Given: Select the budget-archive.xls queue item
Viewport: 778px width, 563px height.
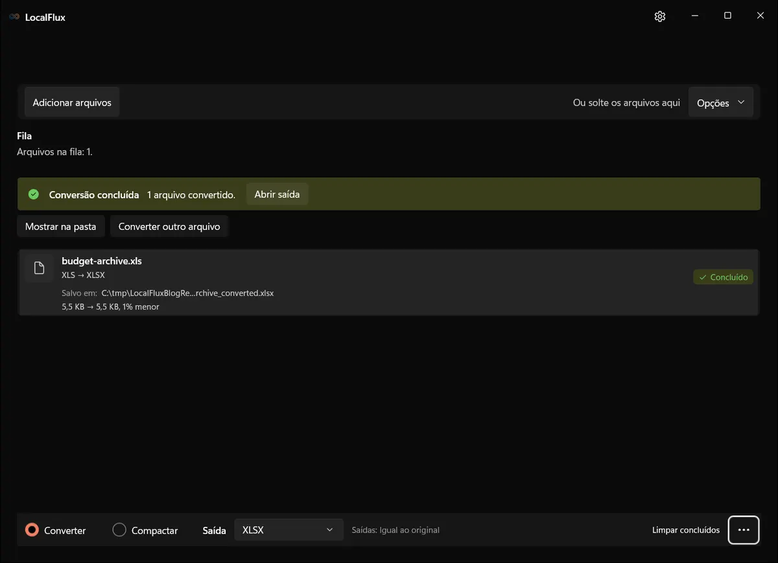Looking at the screenshot, I should click(x=388, y=282).
